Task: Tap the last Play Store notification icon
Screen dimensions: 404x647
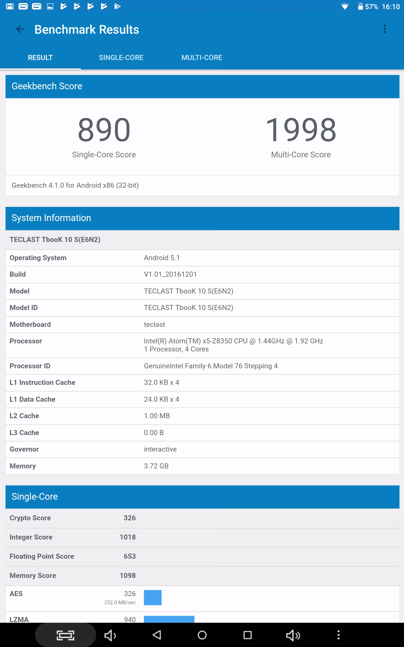Action: pyautogui.click(x=117, y=6)
